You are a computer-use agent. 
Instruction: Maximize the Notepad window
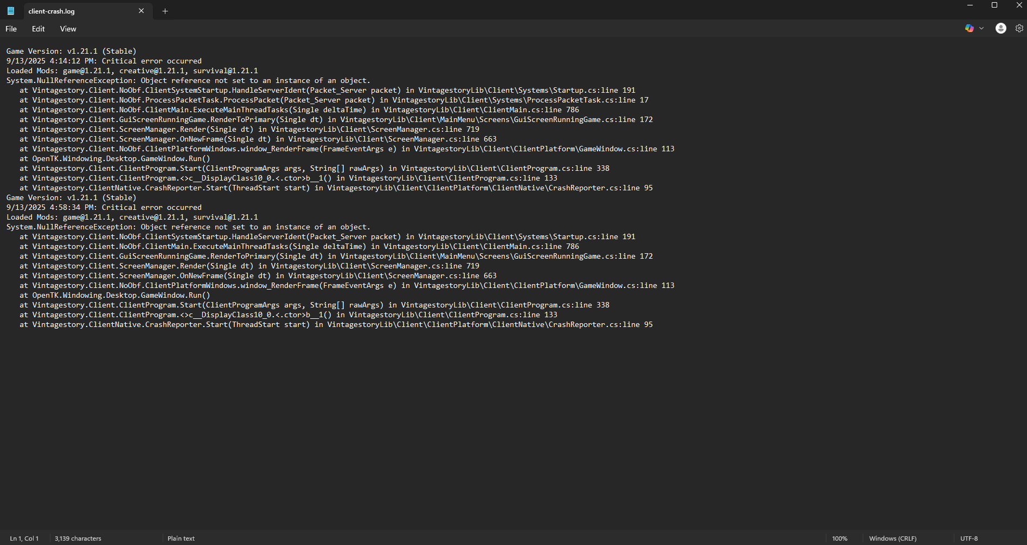coord(994,5)
